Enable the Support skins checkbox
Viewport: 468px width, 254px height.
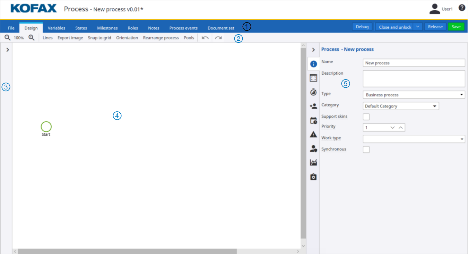[x=366, y=117]
